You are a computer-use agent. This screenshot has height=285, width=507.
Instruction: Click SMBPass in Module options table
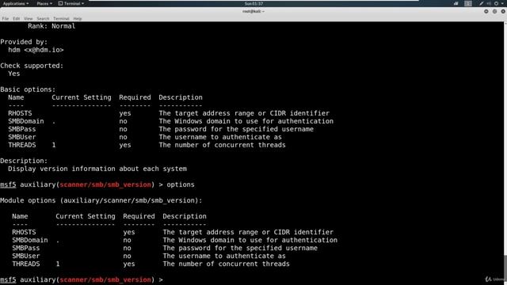click(26, 248)
